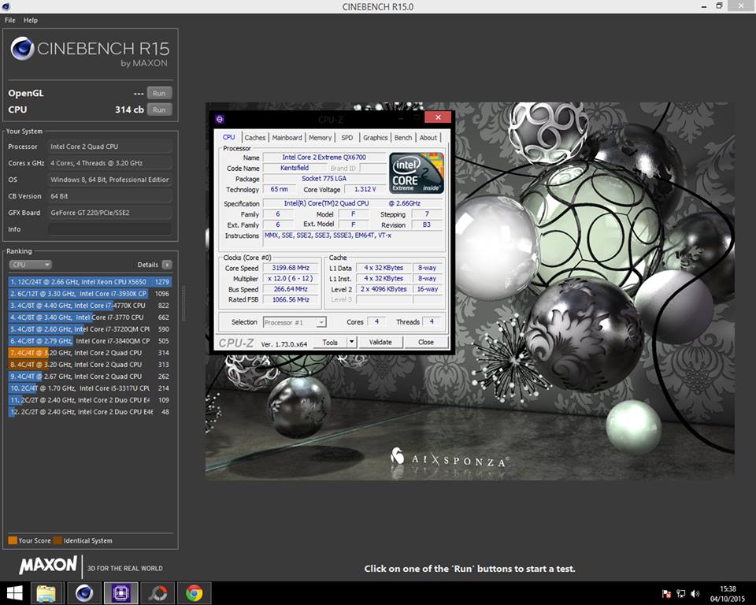Open the Windows Start button
The height and width of the screenshot is (605, 756).
14,593
